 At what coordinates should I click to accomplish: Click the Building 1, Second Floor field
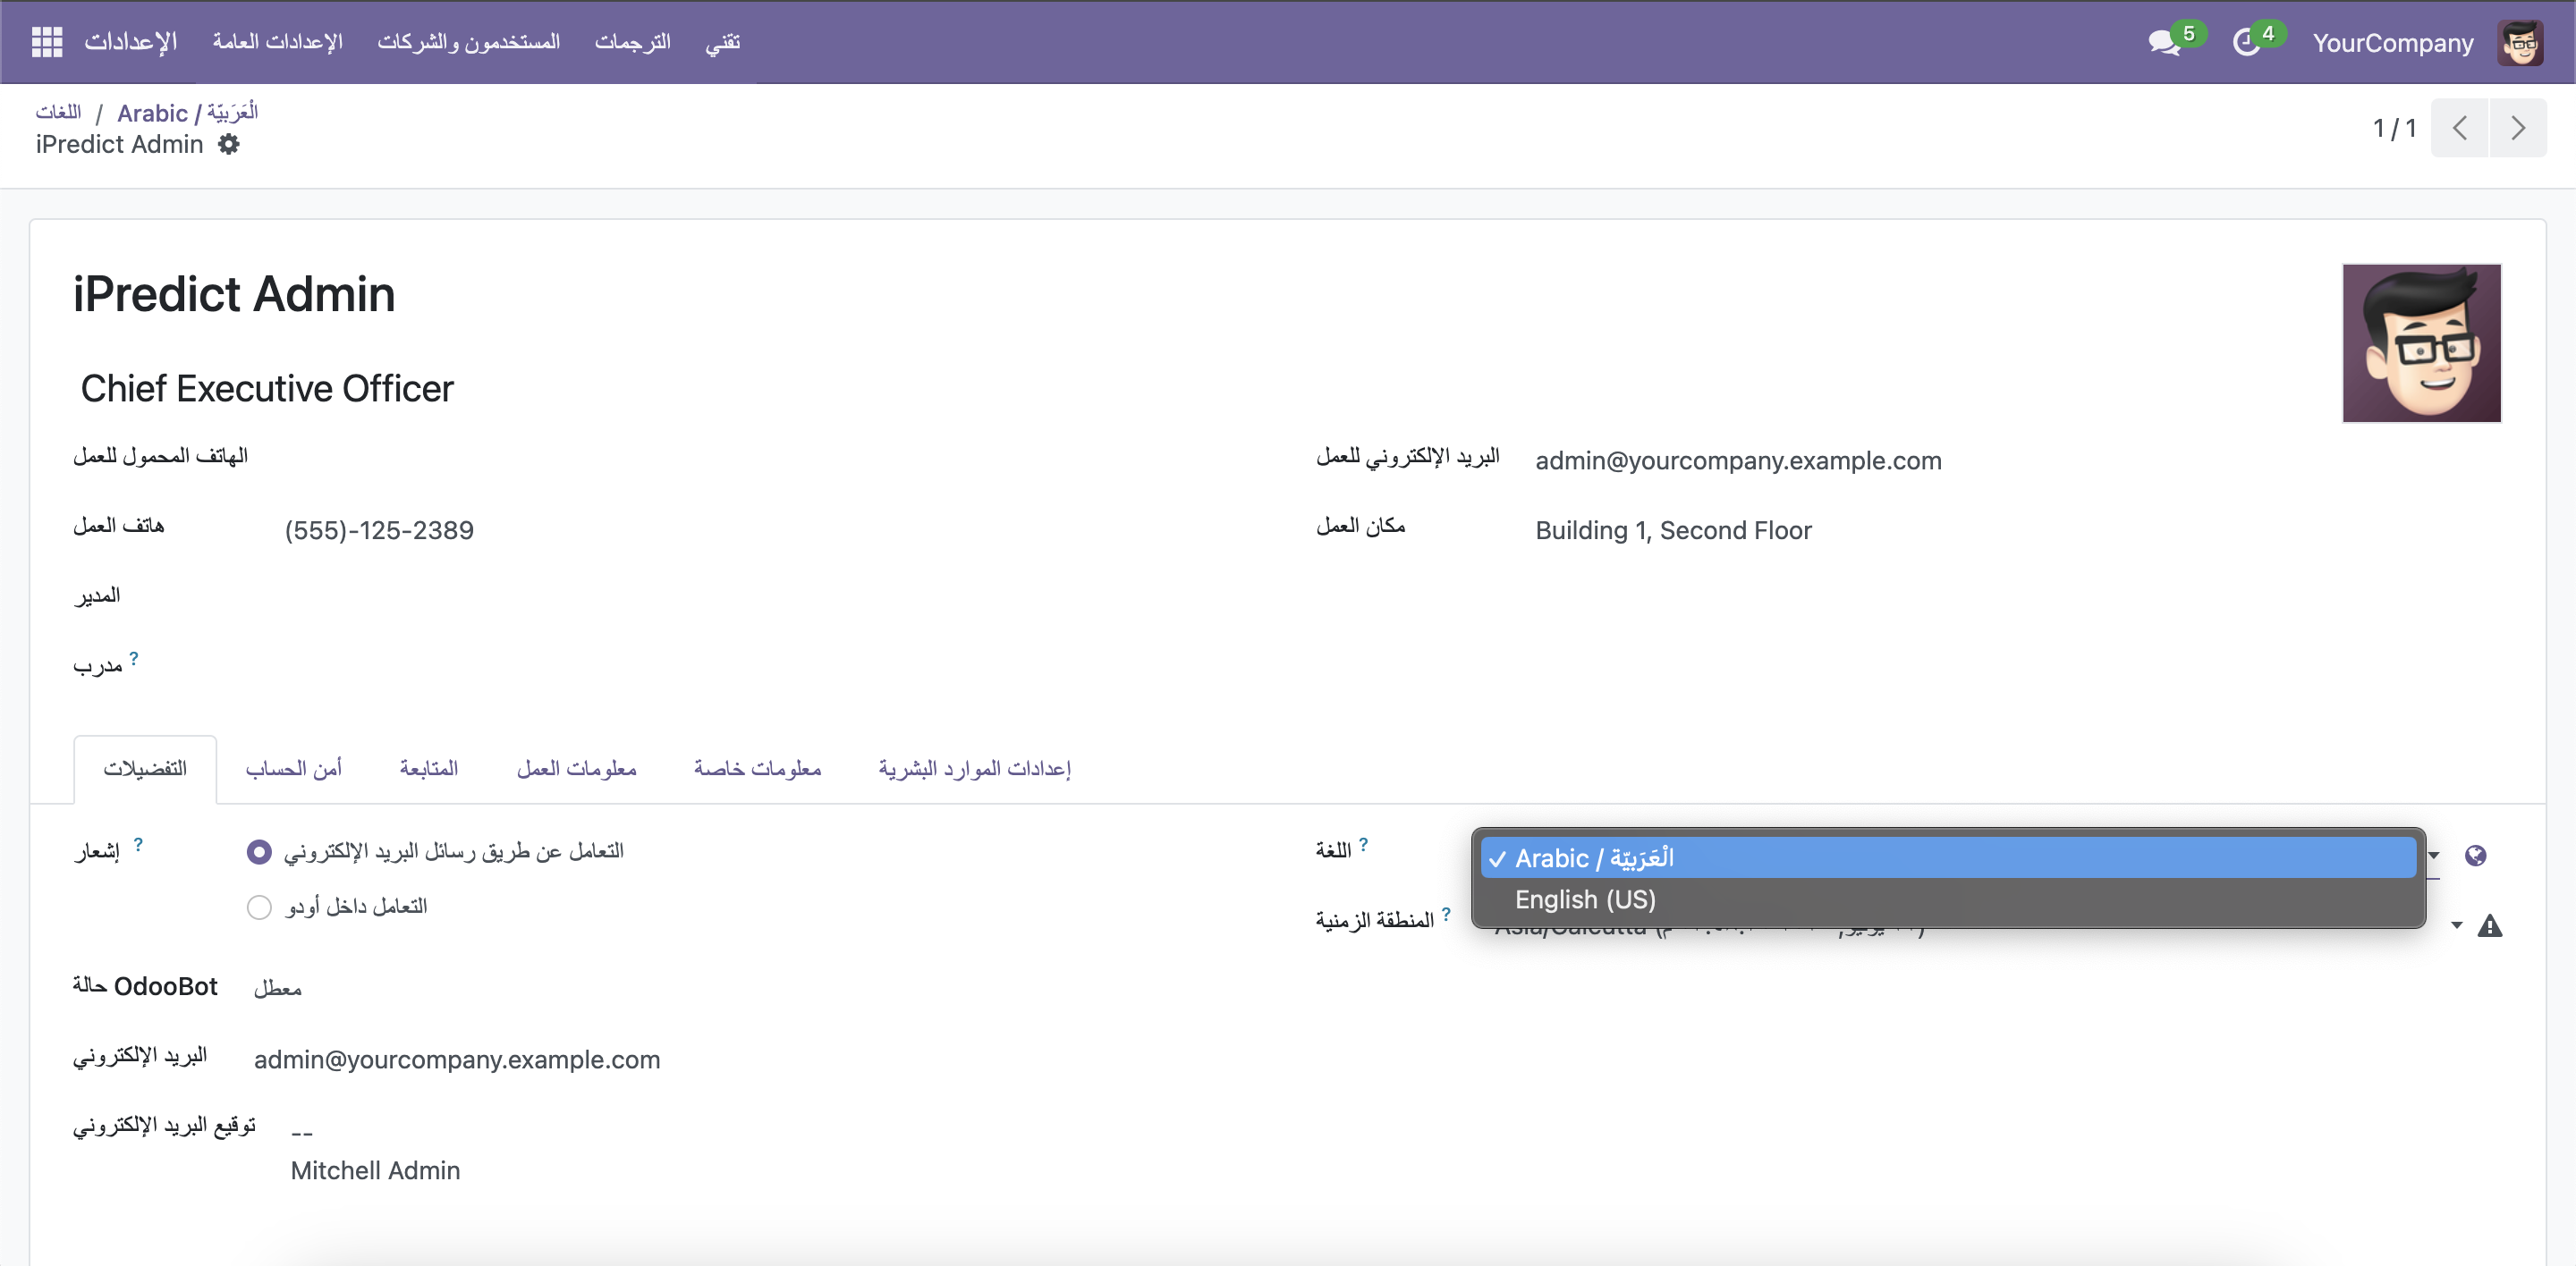tap(1674, 530)
